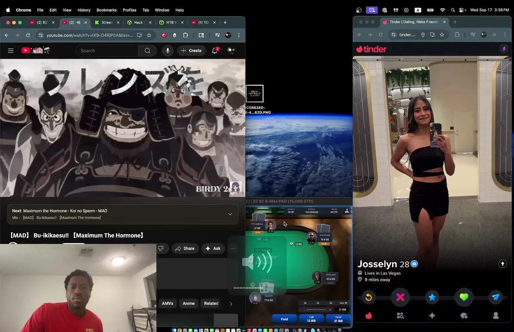Click the location pin in Tinder address bar
The height and width of the screenshot is (332, 514).
423,35
